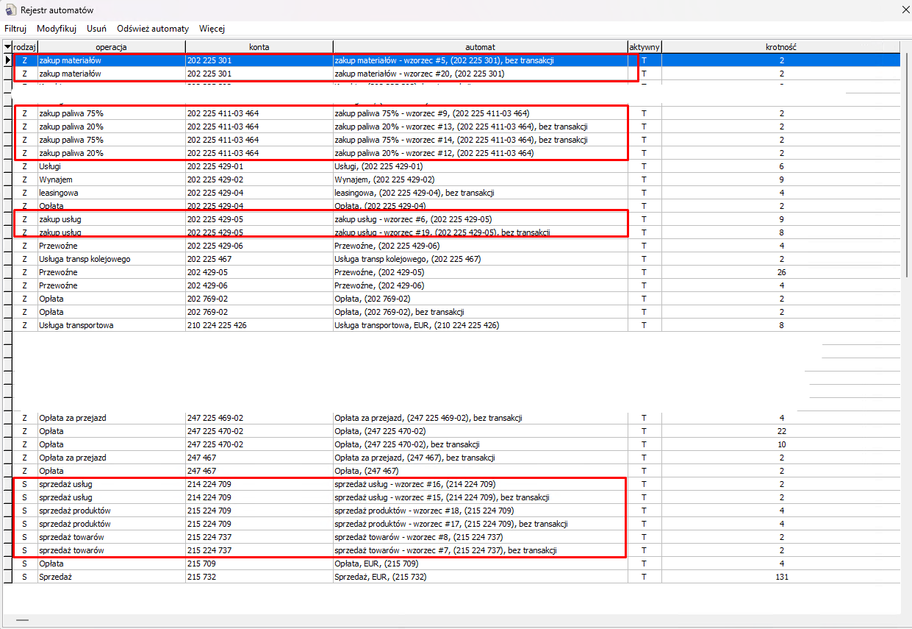Click the automat column header
This screenshot has height=629, width=912.
[480, 47]
